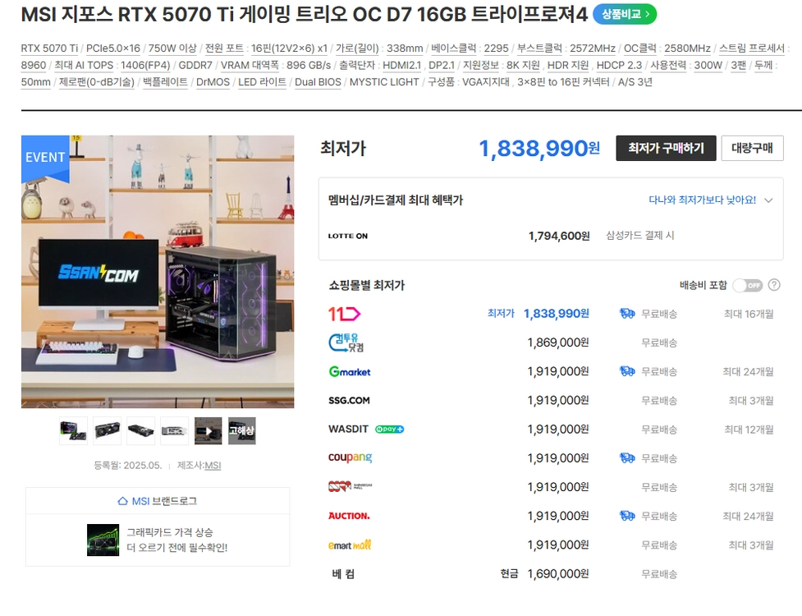This screenshot has width=802, height=616.
Task: Open the AUCTION logo
Action: point(349,516)
